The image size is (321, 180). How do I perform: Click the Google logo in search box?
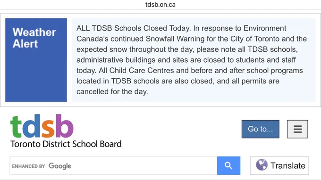pyautogui.click(x=60, y=166)
